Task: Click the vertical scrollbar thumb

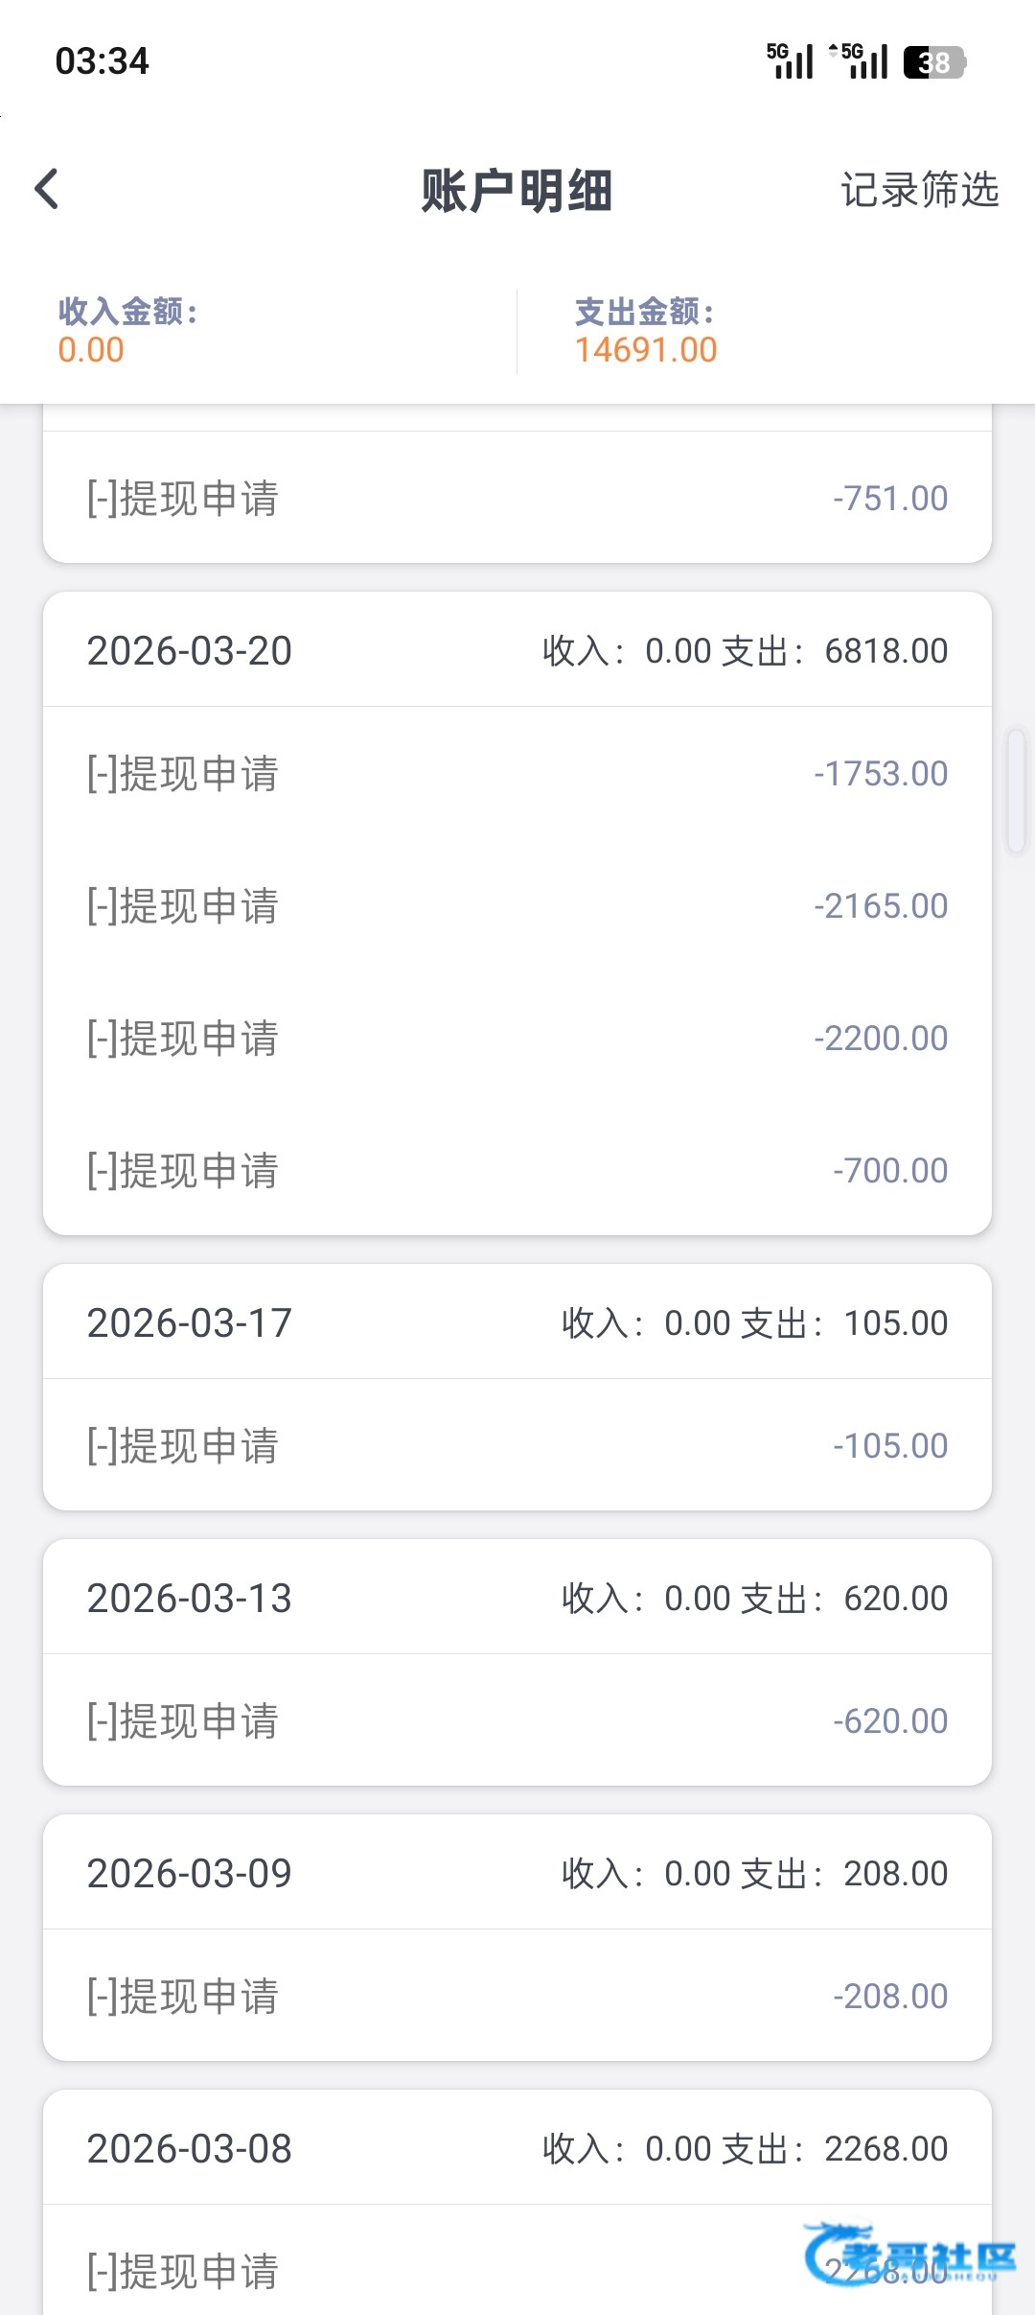Action: 1016,791
